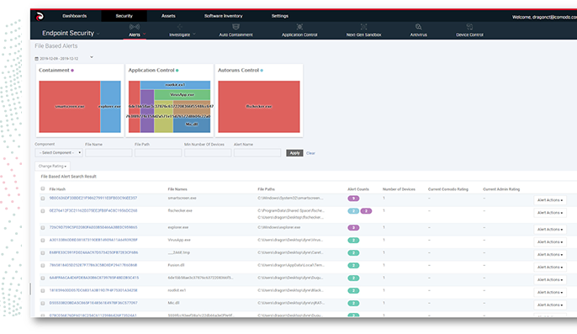This screenshot has width=577, height=334.
Task: Open the Application Control icon
Action: [299, 27]
